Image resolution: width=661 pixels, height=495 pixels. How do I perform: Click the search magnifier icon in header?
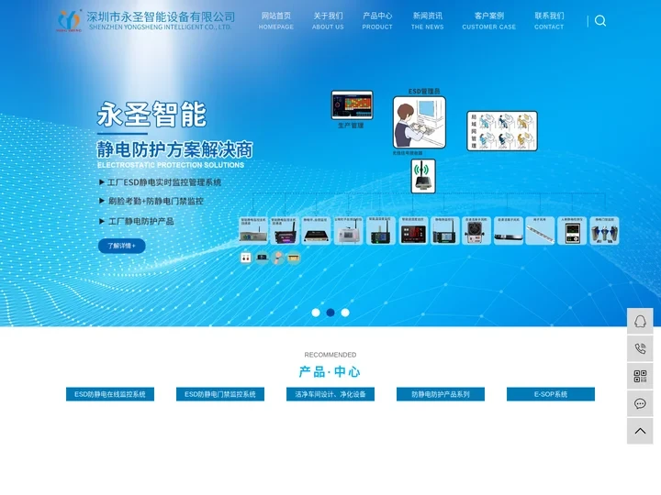pyautogui.click(x=600, y=21)
